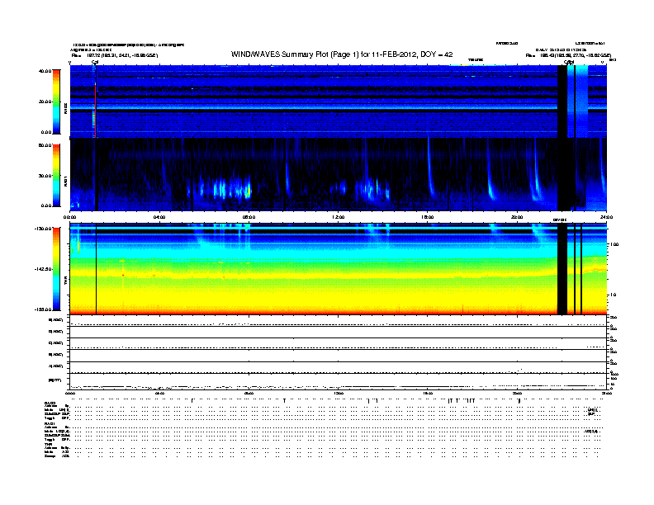
Task: Click the TNR vertical axis label
Action: 65,280
